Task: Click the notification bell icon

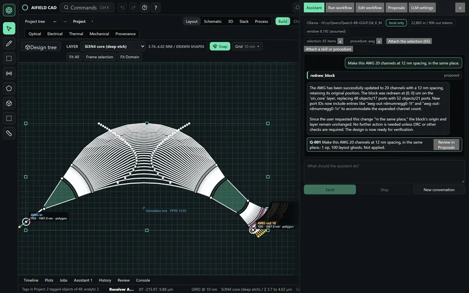Action: 297,7
